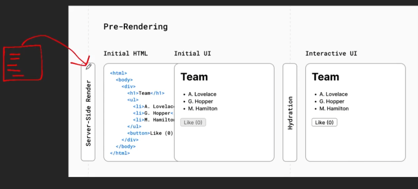
Task: Click the Pre-Rendering heading
Action: [x=136, y=27]
